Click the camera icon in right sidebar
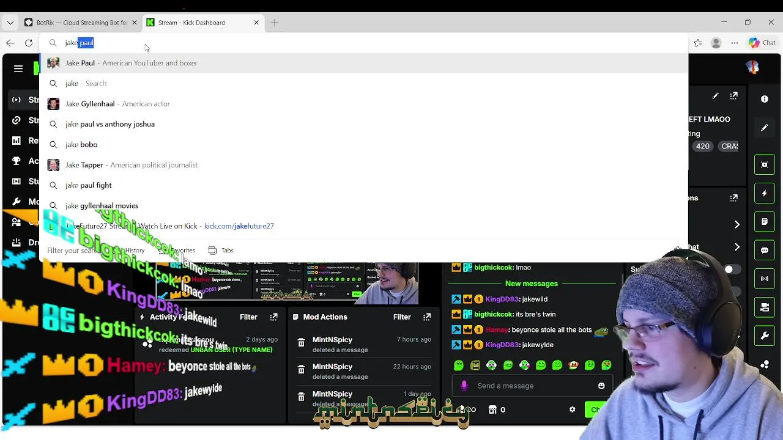 coord(765,307)
